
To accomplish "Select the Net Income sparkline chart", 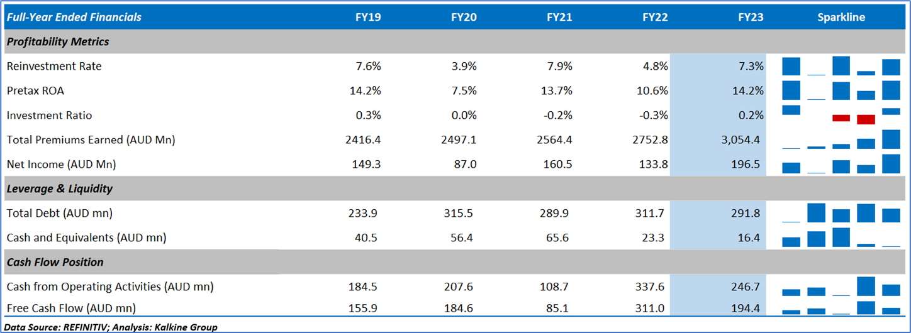I will coord(841,165).
